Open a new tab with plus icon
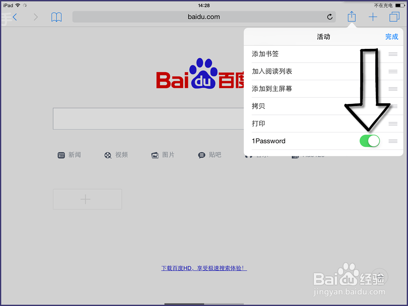408x306 pixels. coord(373,17)
